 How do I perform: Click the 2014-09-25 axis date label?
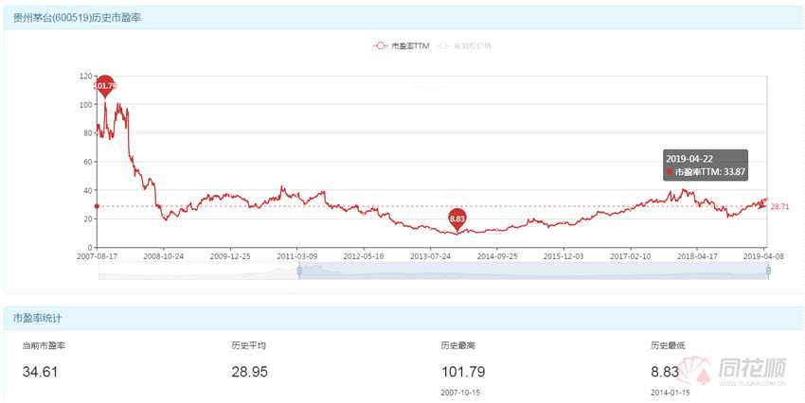497,254
